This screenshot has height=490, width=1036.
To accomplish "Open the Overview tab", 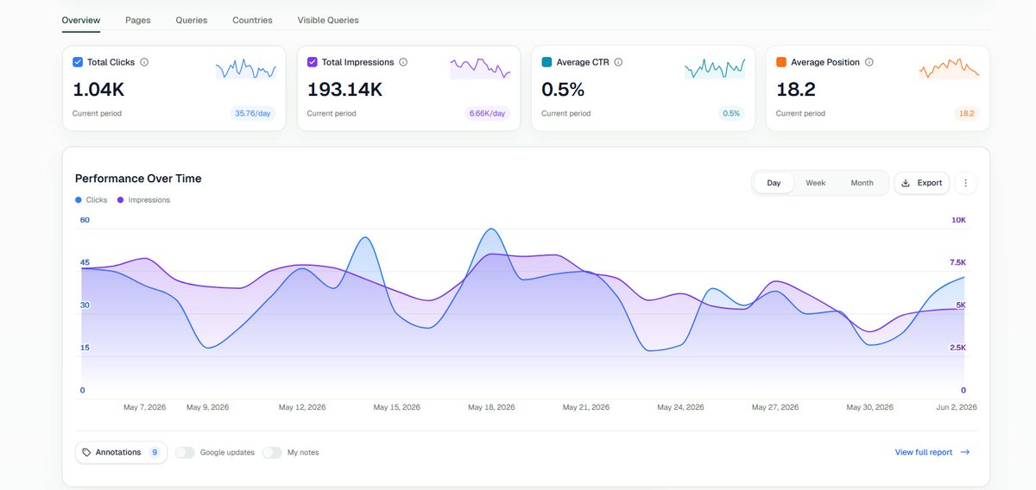I will point(81,20).
